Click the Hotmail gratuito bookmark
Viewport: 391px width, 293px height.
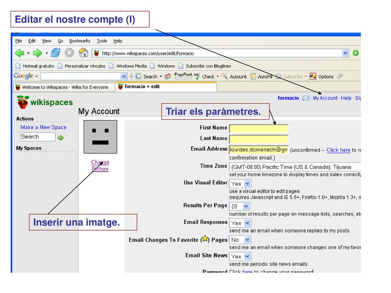pyautogui.click(x=35, y=66)
